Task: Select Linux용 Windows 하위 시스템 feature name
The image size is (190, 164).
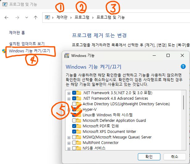Action: 108,115
